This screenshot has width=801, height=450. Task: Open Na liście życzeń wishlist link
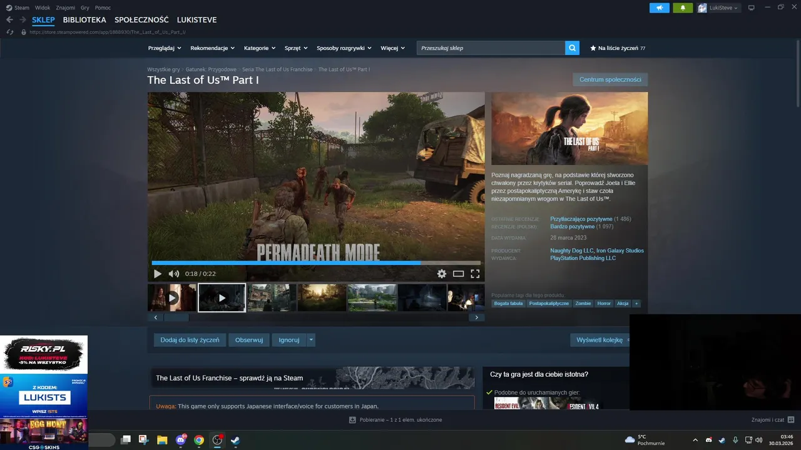tap(618, 48)
